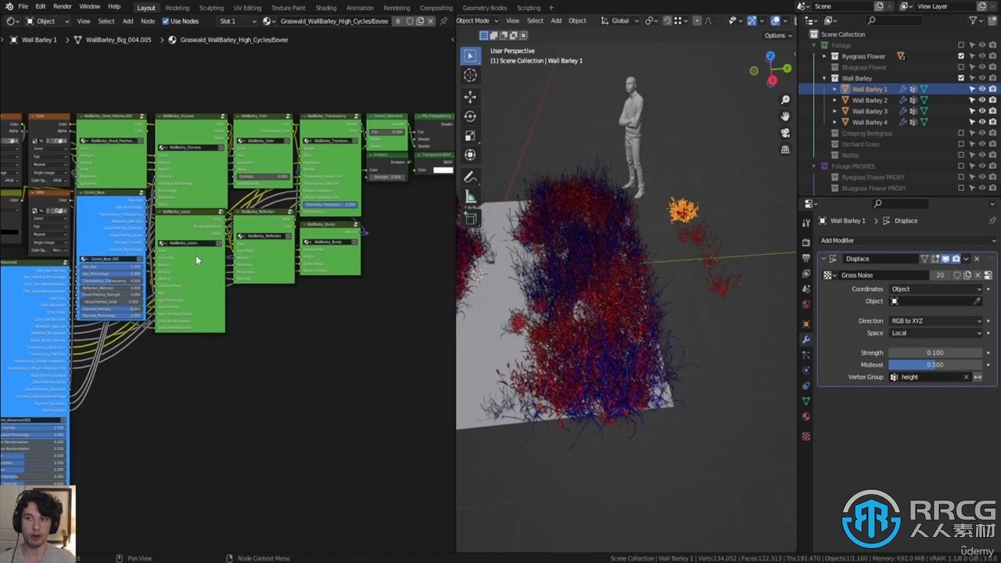The height and width of the screenshot is (563, 1001).
Task: Open the Slot 1 dropdown
Action: click(x=238, y=21)
